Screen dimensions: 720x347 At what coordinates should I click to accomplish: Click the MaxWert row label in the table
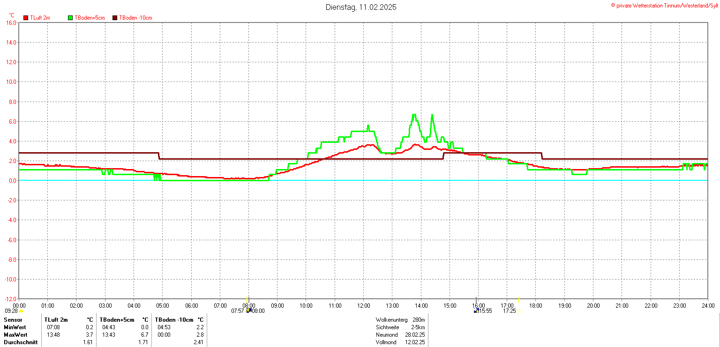[x=15, y=335]
